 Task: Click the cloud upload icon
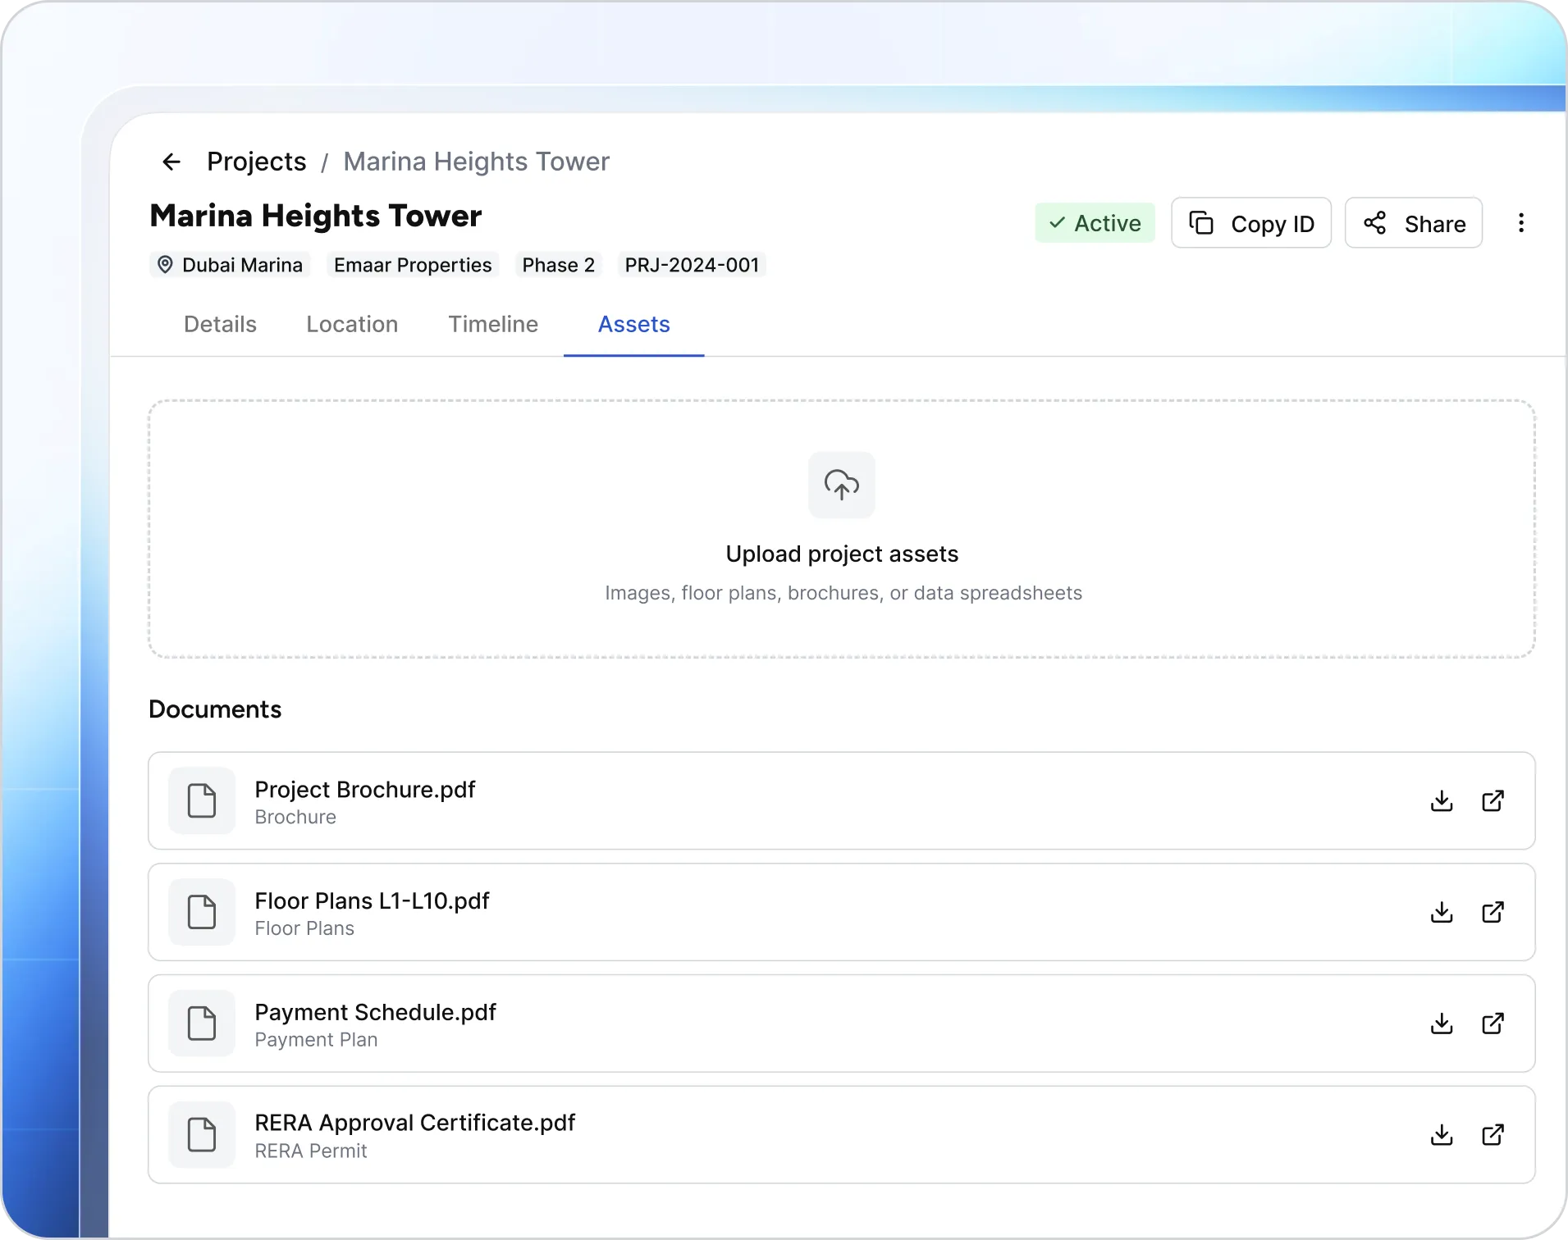[x=842, y=485]
